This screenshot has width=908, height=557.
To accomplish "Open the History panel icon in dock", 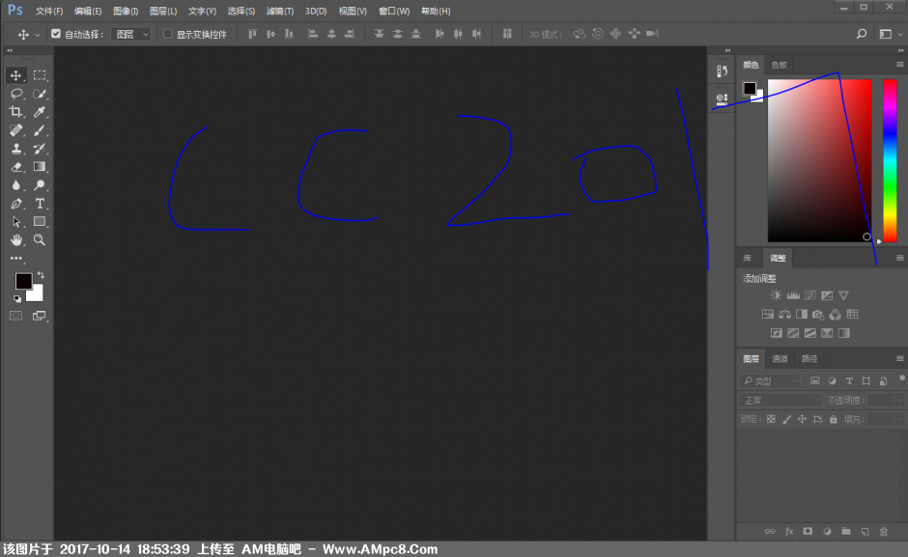I will pyautogui.click(x=722, y=71).
